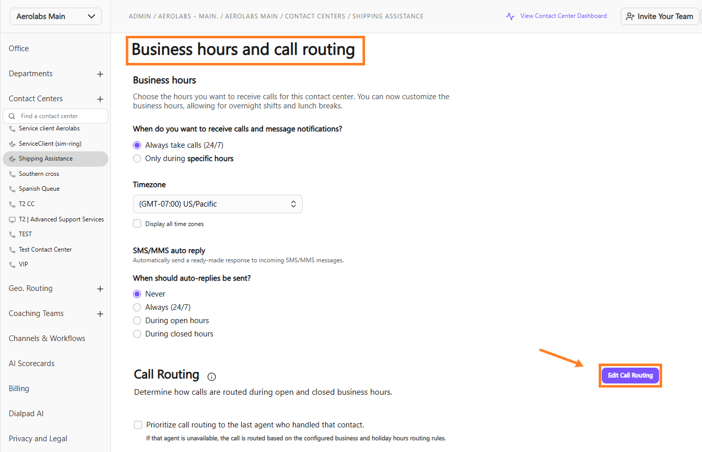
Task: Enable Display all time zones checkbox
Action: point(137,223)
